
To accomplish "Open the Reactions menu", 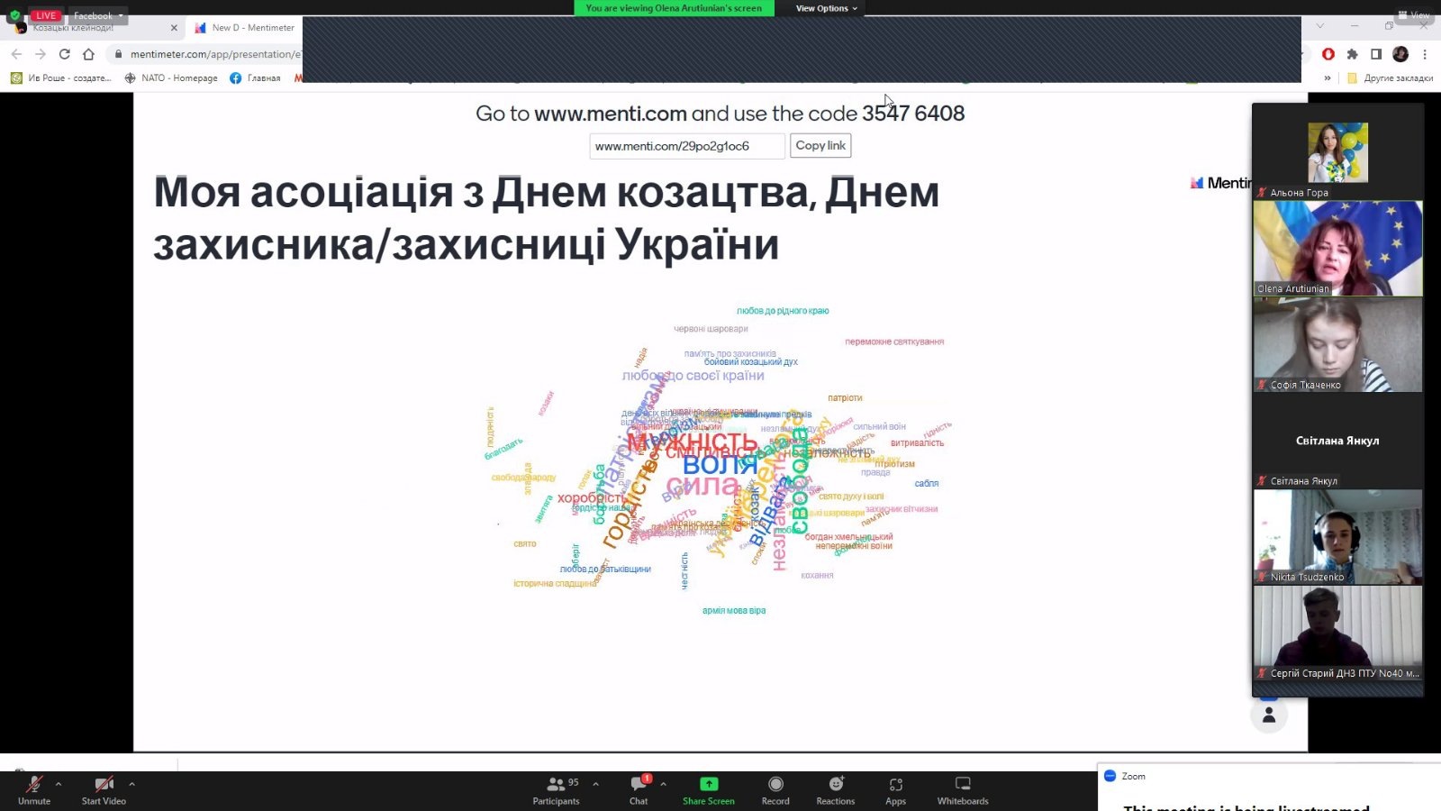I will [x=835, y=789].
